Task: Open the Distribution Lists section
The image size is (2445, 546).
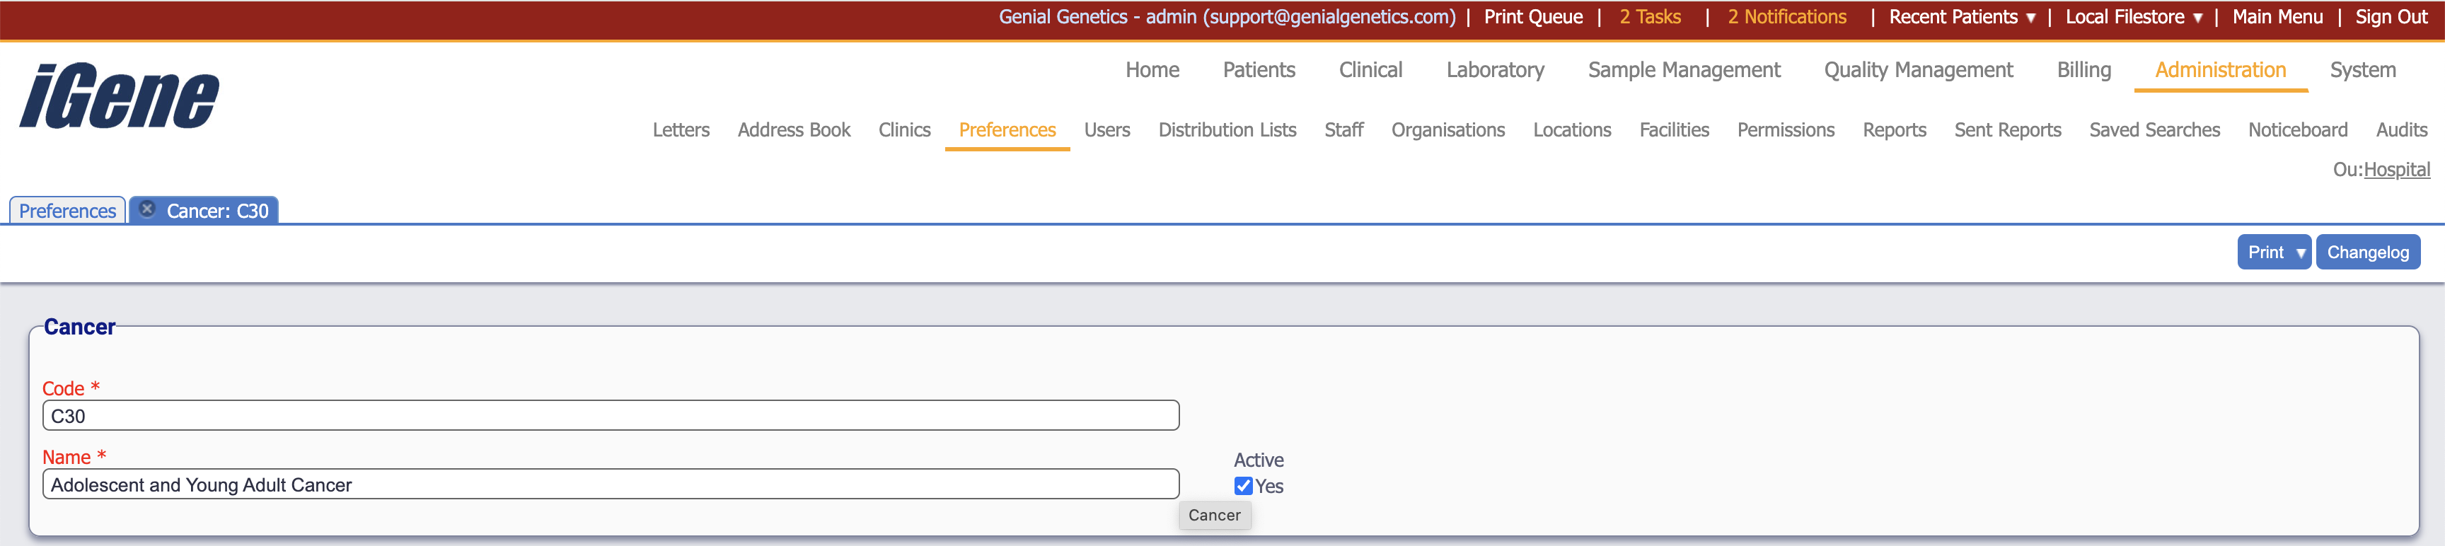Action: click(1226, 130)
